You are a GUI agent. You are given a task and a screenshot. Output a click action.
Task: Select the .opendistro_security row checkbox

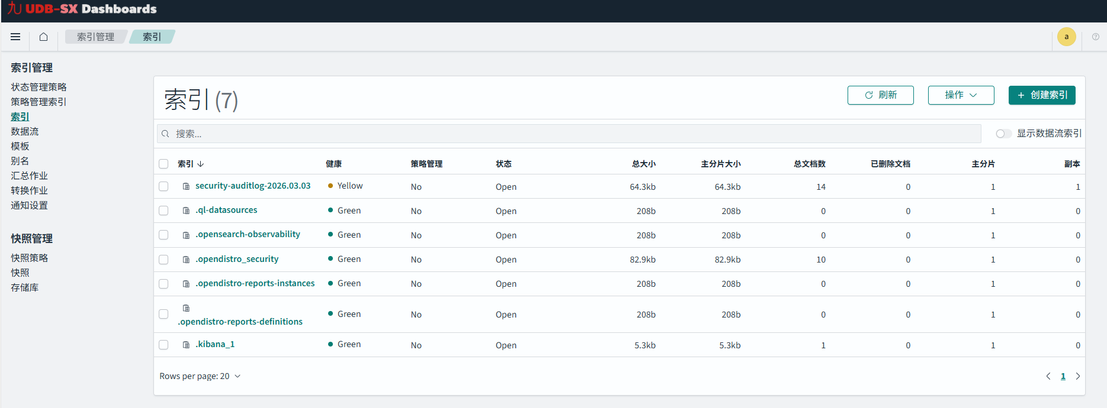point(163,260)
